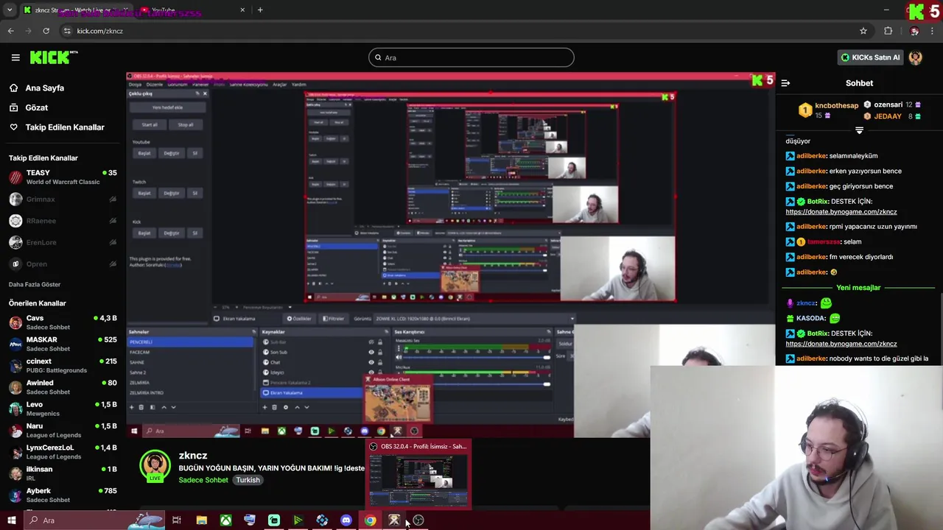Open the Windows Start button
943x530 pixels.
point(11,520)
